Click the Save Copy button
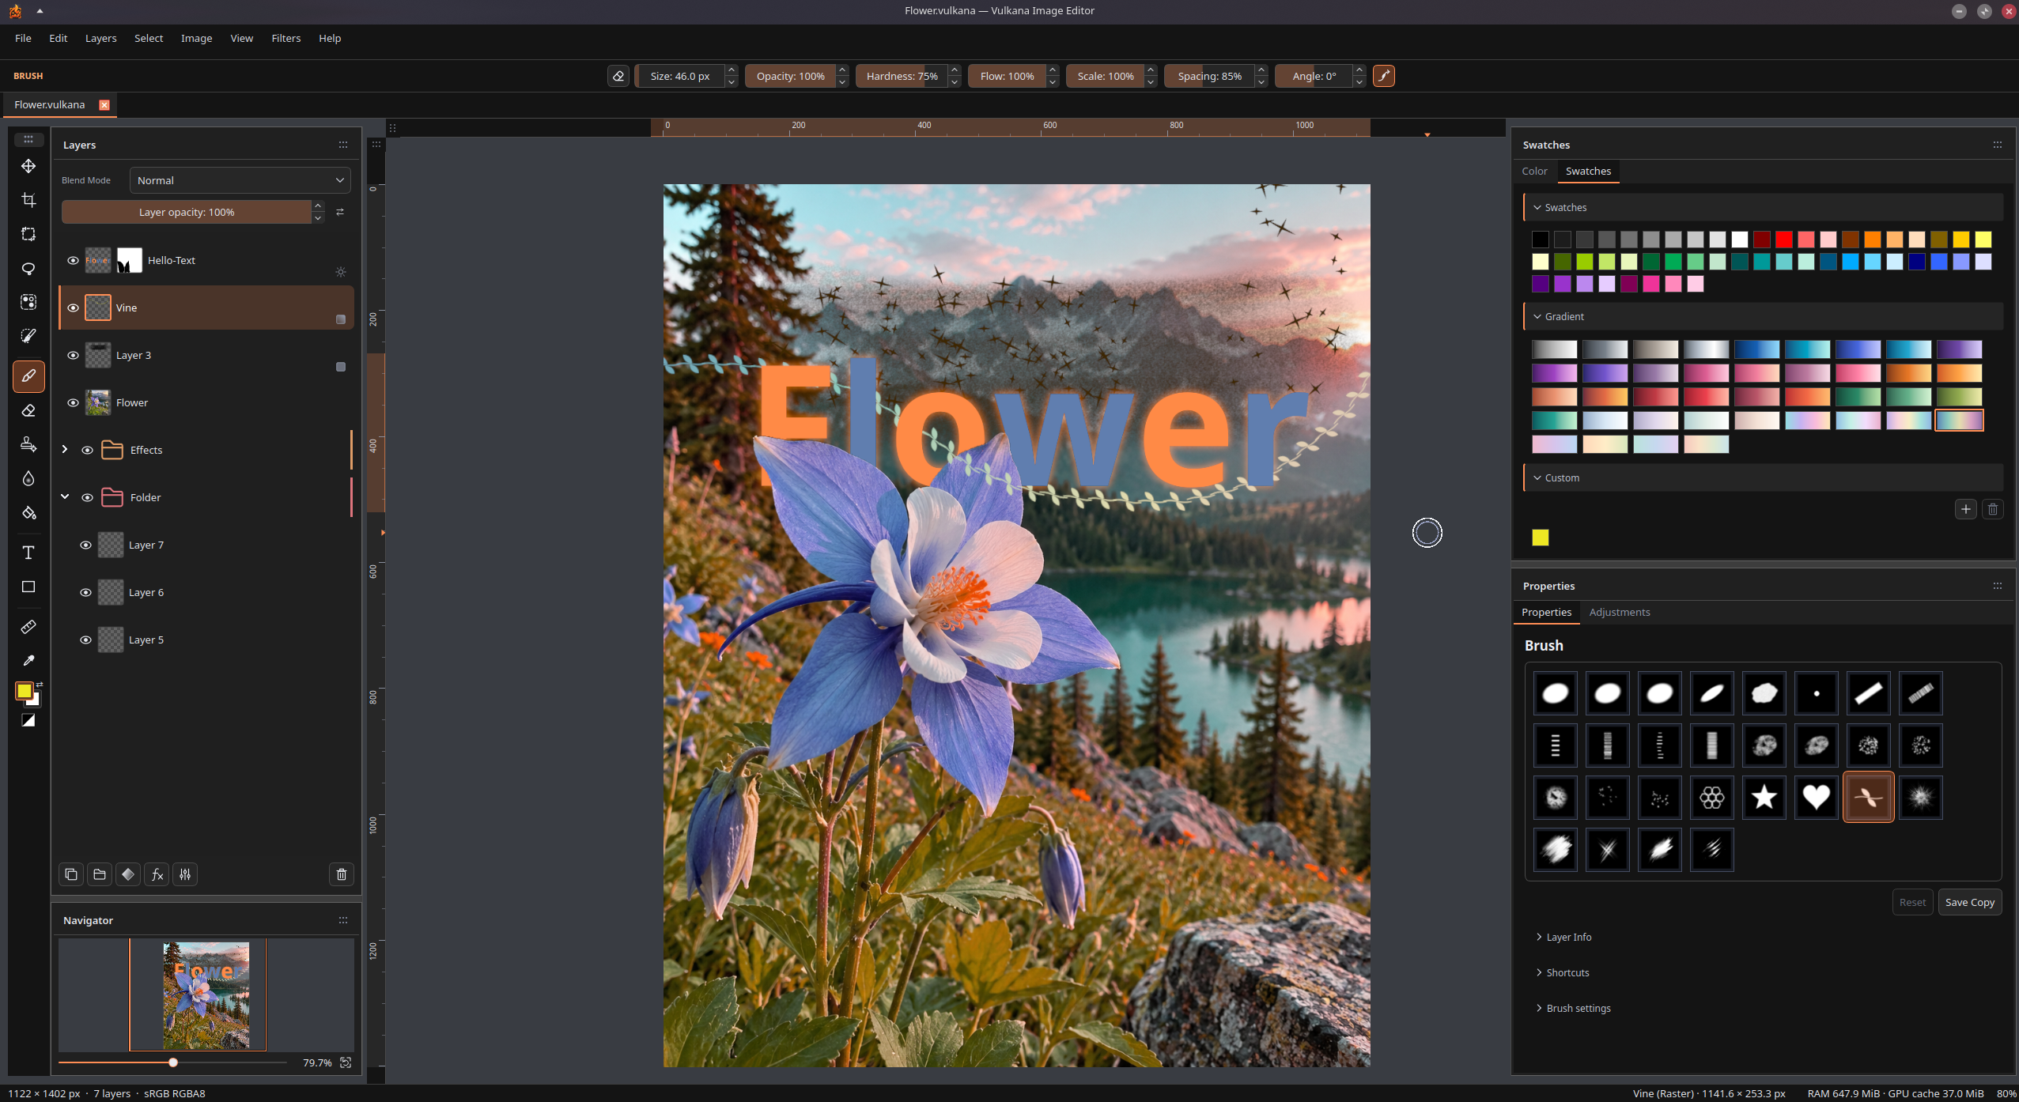 [1969, 902]
